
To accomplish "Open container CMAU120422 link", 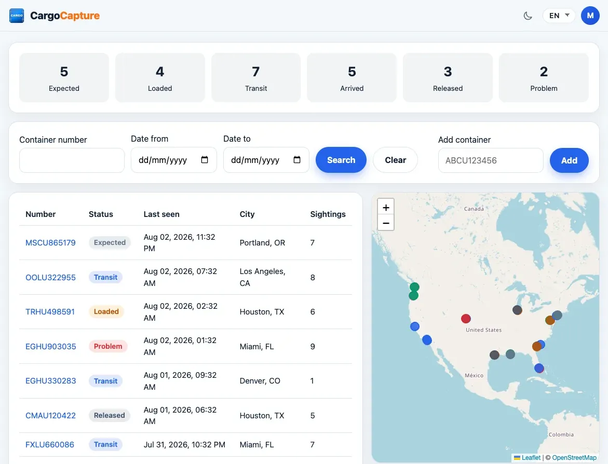I will point(50,416).
